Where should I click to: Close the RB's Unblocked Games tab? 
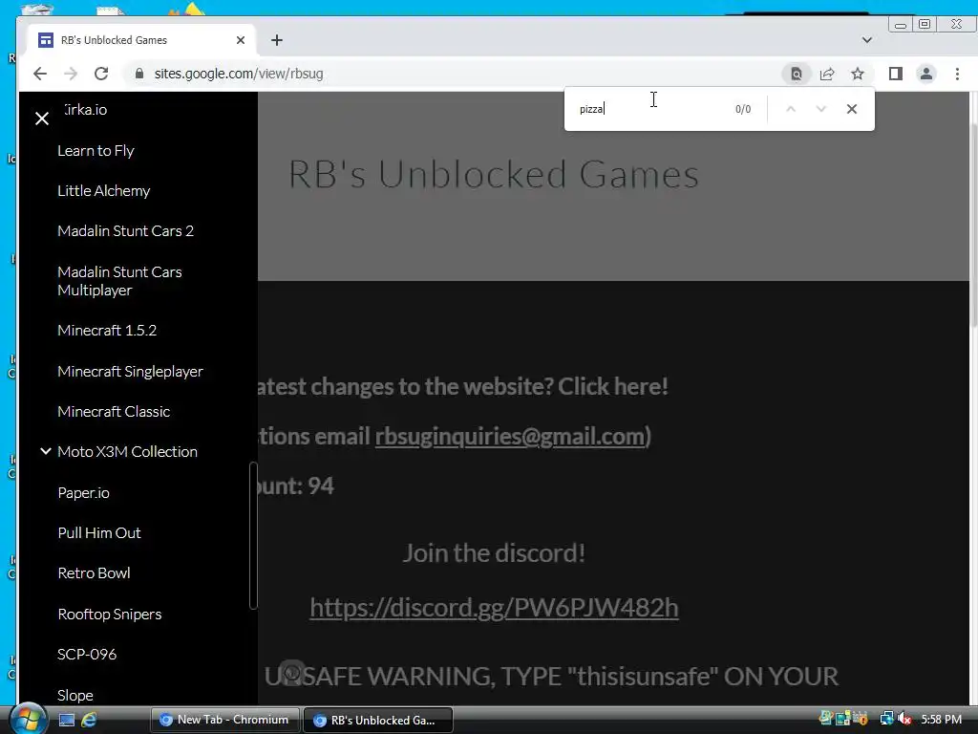coord(241,40)
